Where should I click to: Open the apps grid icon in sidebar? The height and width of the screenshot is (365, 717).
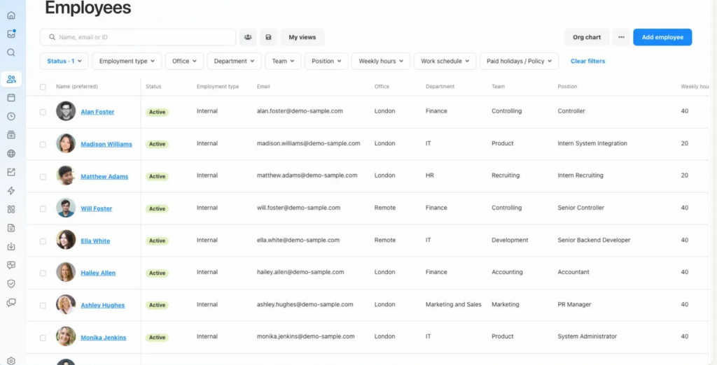[11, 209]
